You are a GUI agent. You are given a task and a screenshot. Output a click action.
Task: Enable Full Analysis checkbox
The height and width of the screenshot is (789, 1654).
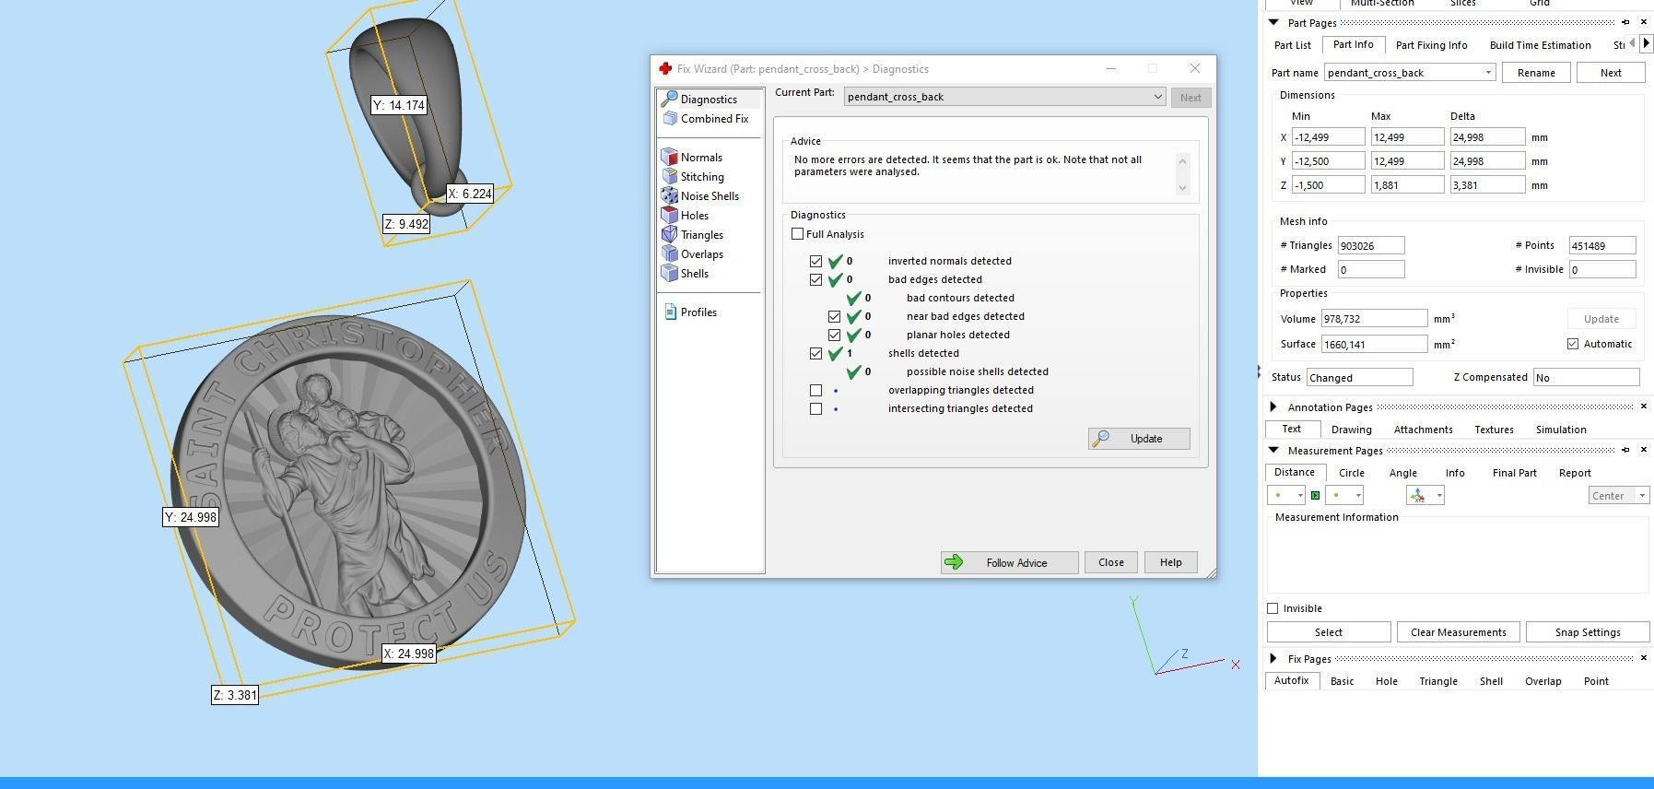pos(798,234)
